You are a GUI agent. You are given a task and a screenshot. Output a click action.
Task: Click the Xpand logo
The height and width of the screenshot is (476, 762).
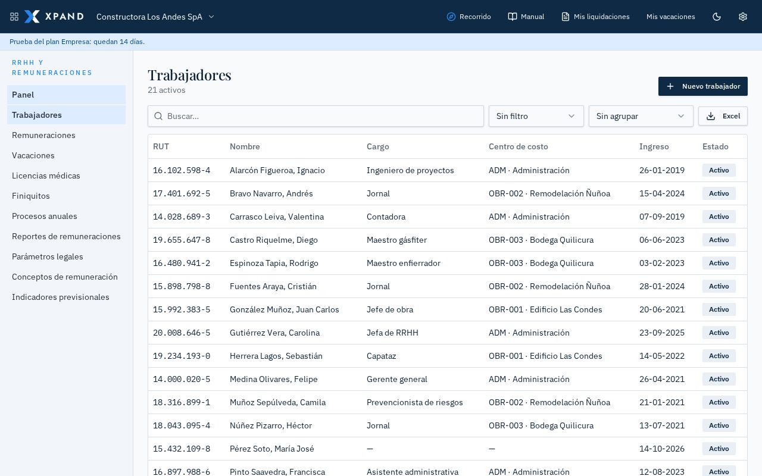pyautogui.click(x=54, y=17)
